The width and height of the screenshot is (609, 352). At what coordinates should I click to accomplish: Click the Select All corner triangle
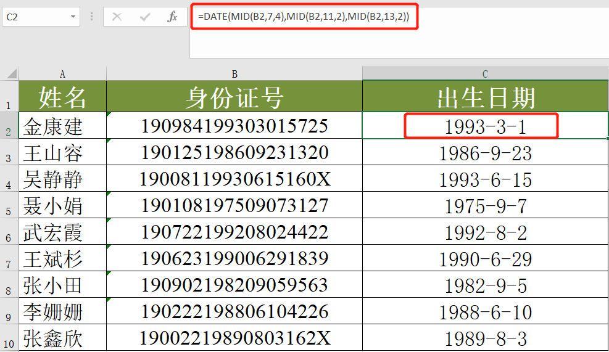click(x=12, y=73)
